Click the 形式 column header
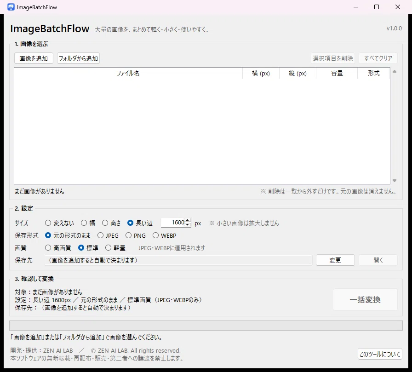 374,73
